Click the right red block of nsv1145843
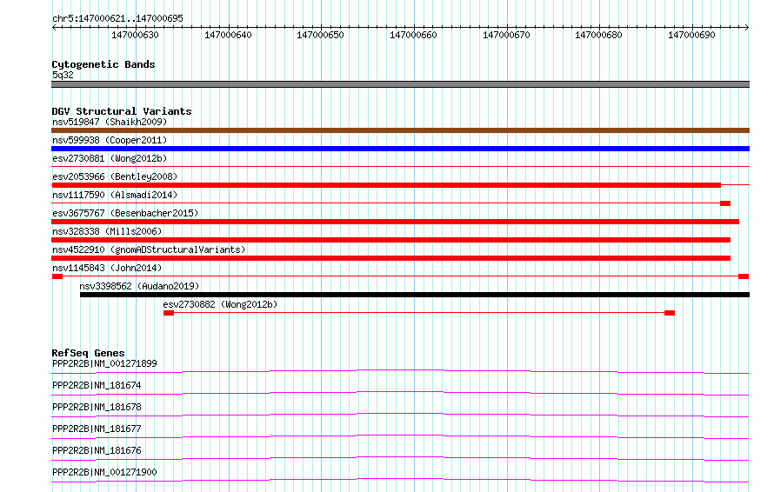774x492 pixels. (744, 276)
